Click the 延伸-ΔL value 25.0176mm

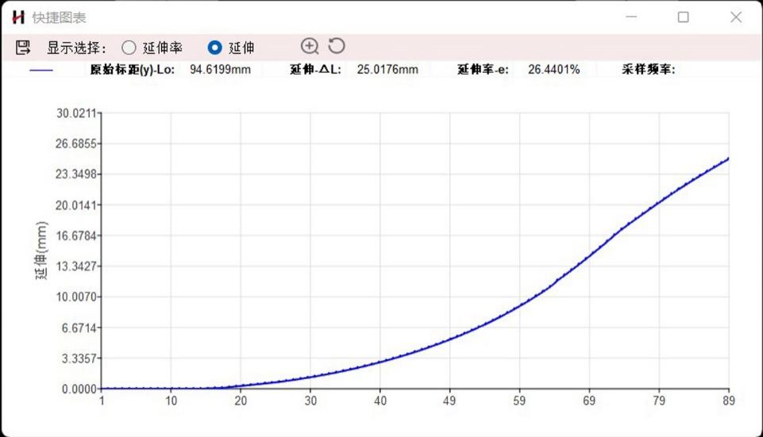point(387,70)
